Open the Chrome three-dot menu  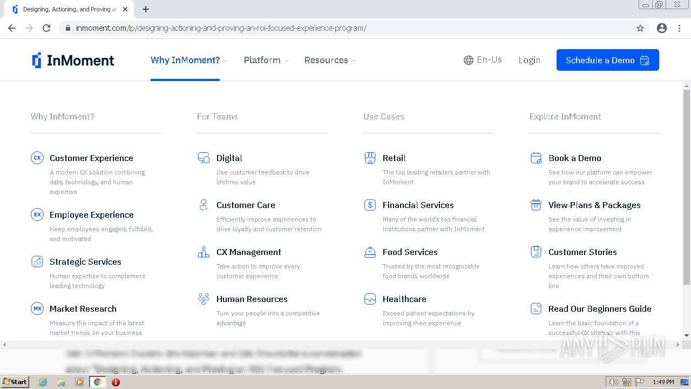(679, 28)
